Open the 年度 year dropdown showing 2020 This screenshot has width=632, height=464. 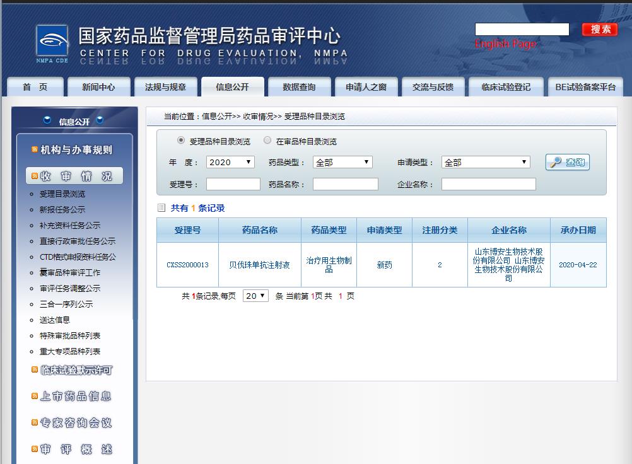tap(230, 162)
